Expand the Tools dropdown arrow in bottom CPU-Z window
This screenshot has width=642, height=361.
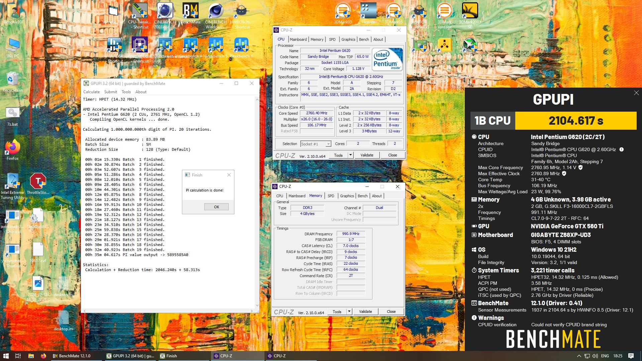click(x=349, y=312)
